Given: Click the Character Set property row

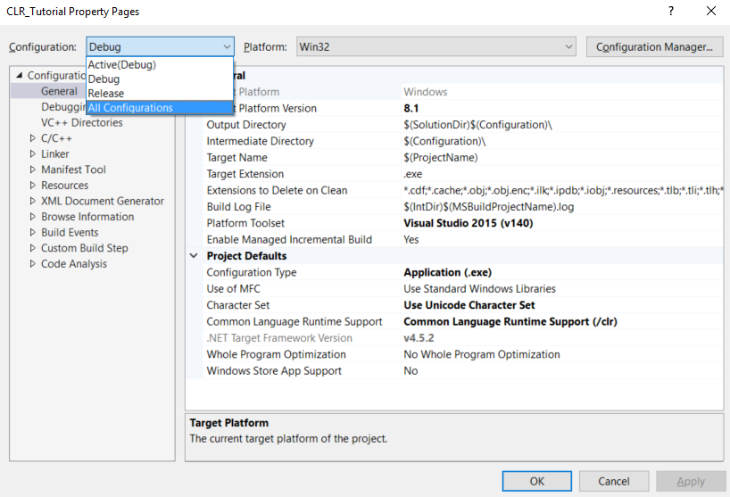Looking at the screenshot, I should (x=238, y=305).
